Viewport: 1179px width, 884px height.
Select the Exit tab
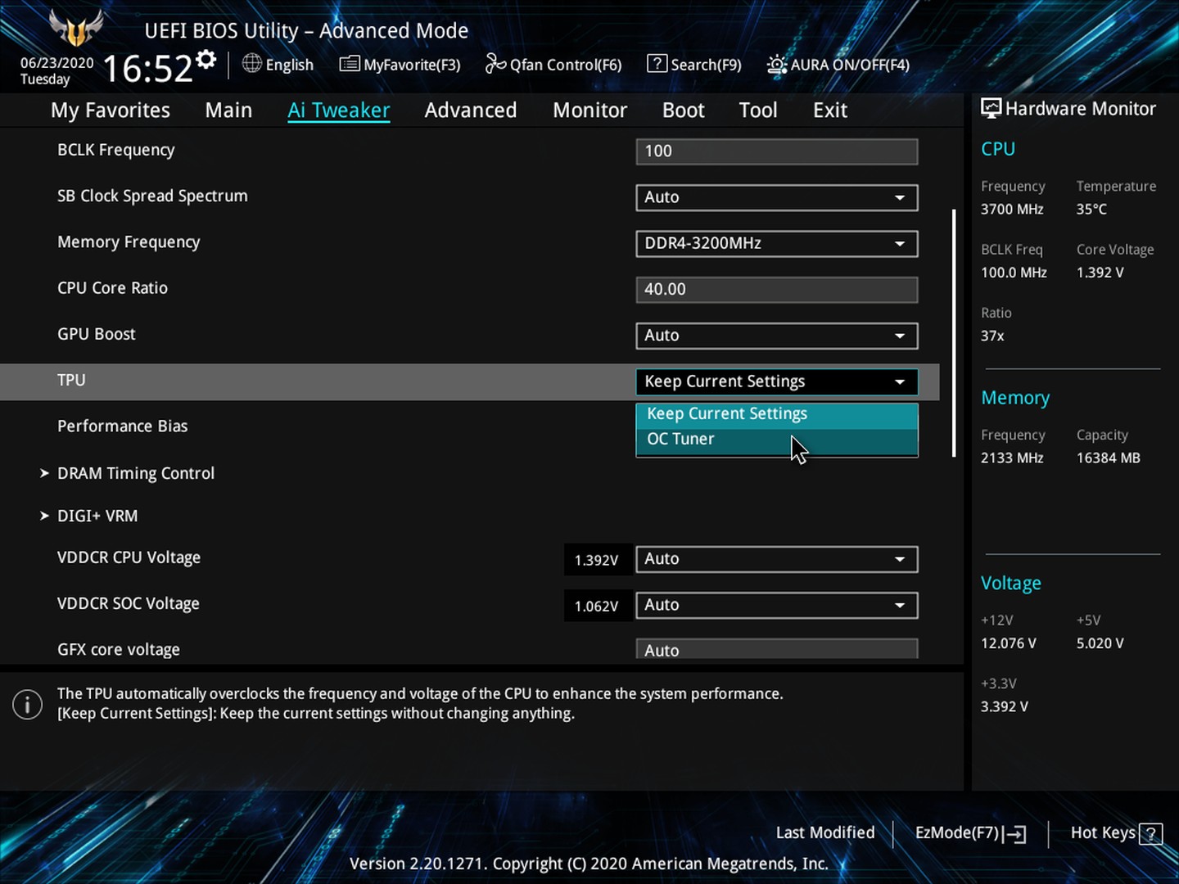click(830, 110)
